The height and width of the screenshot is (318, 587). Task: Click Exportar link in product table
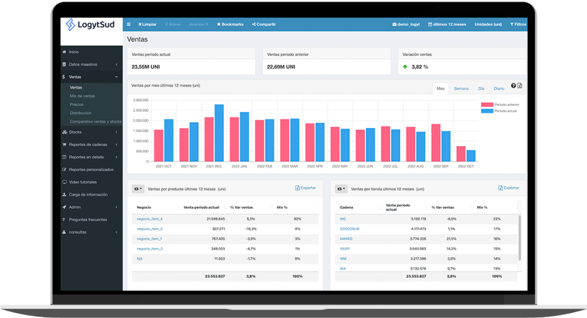(x=305, y=188)
